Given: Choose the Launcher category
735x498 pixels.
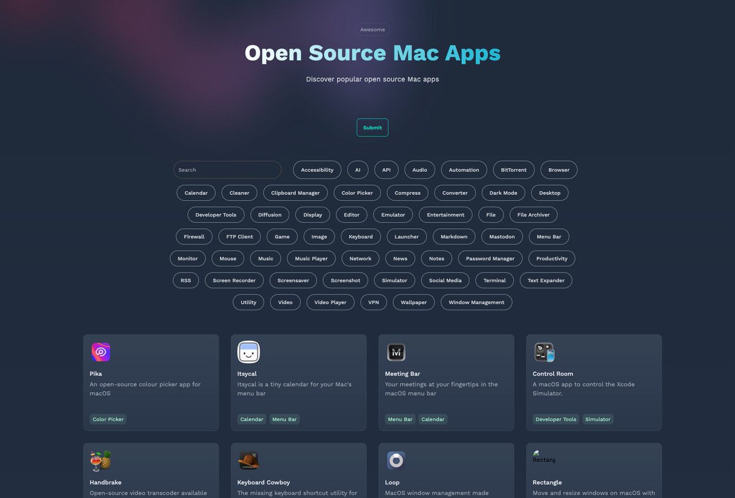Looking at the screenshot, I should pyautogui.click(x=407, y=237).
